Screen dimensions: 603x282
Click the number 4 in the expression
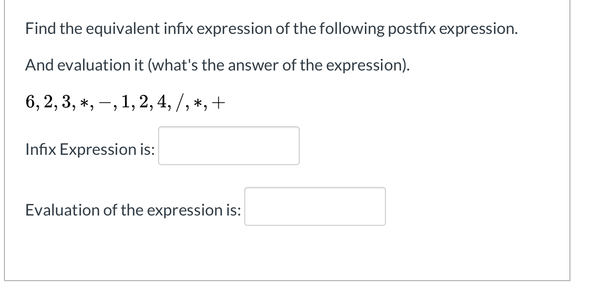(161, 102)
